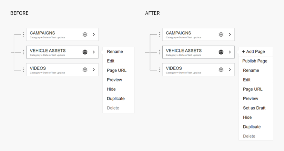Open settings gear for CAMPAIGNS in BEFORE panel
The image size is (284, 151).
click(85, 34)
